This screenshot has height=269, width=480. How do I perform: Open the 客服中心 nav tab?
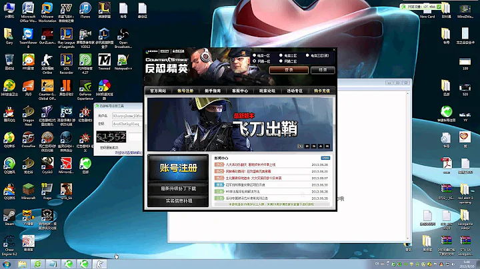[x=240, y=91]
